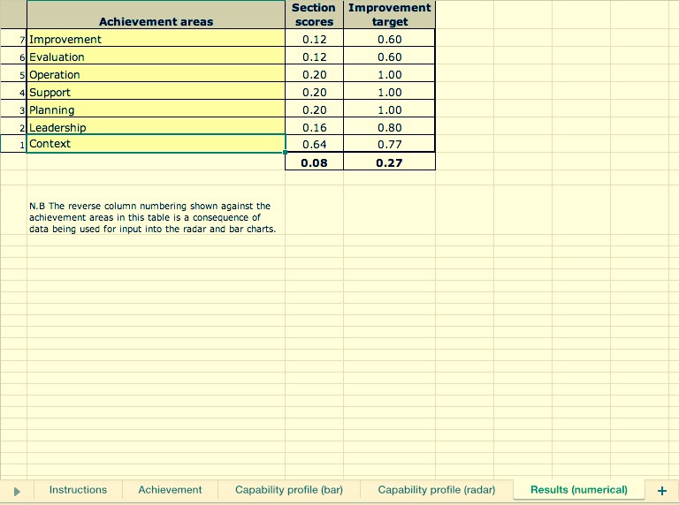
Task: Select the Context cell
Action: (x=156, y=144)
